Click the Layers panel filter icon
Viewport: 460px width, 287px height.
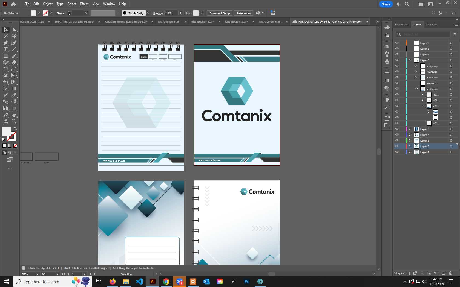pos(455,34)
